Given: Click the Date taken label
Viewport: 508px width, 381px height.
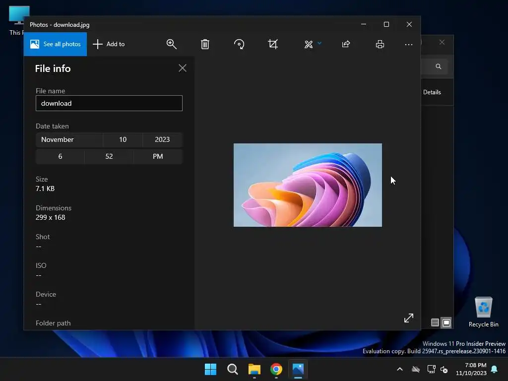Looking at the screenshot, I should 52,126.
